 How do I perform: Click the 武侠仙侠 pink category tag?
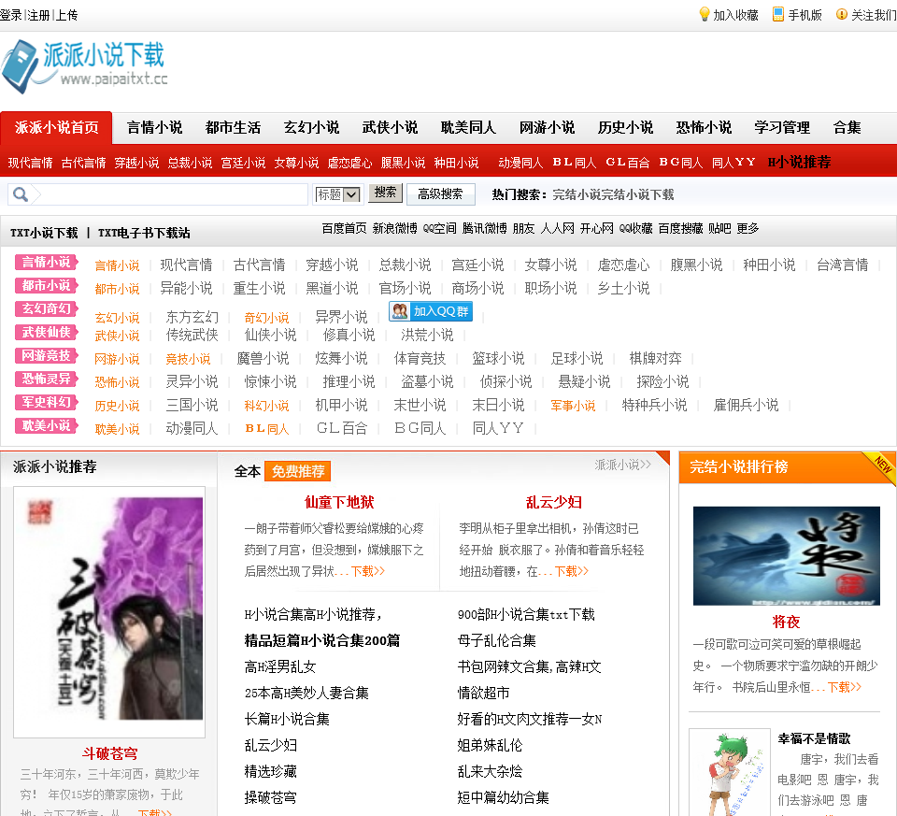tap(47, 333)
